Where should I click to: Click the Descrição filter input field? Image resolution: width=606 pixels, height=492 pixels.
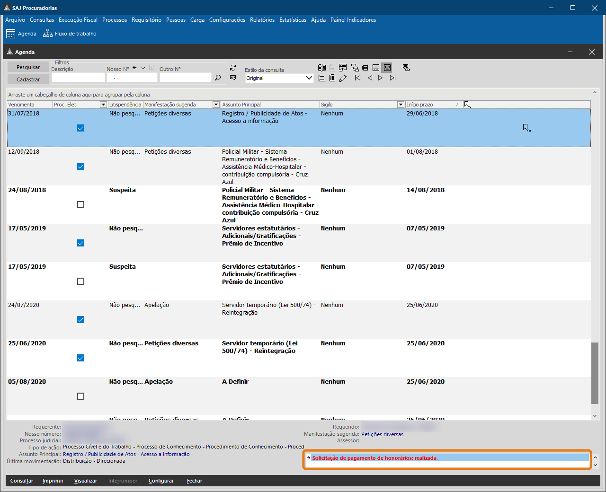(78, 78)
